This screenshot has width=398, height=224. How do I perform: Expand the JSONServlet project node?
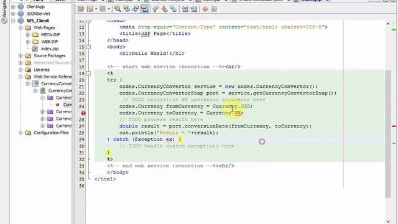[x=13, y=14]
